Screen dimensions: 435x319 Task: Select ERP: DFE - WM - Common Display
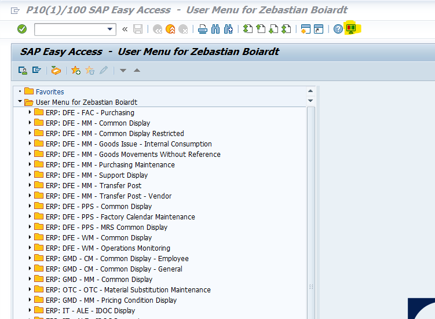coord(99,238)
